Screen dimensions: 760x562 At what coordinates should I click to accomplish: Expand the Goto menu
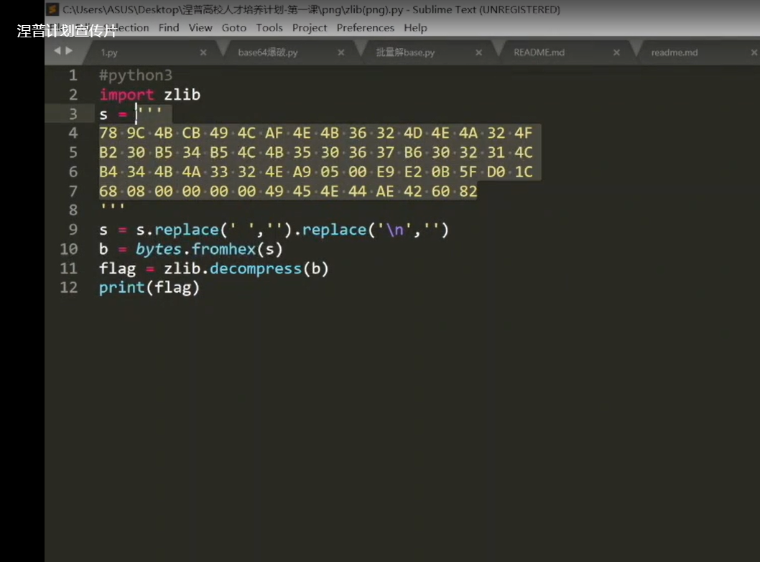pos(234,28)
